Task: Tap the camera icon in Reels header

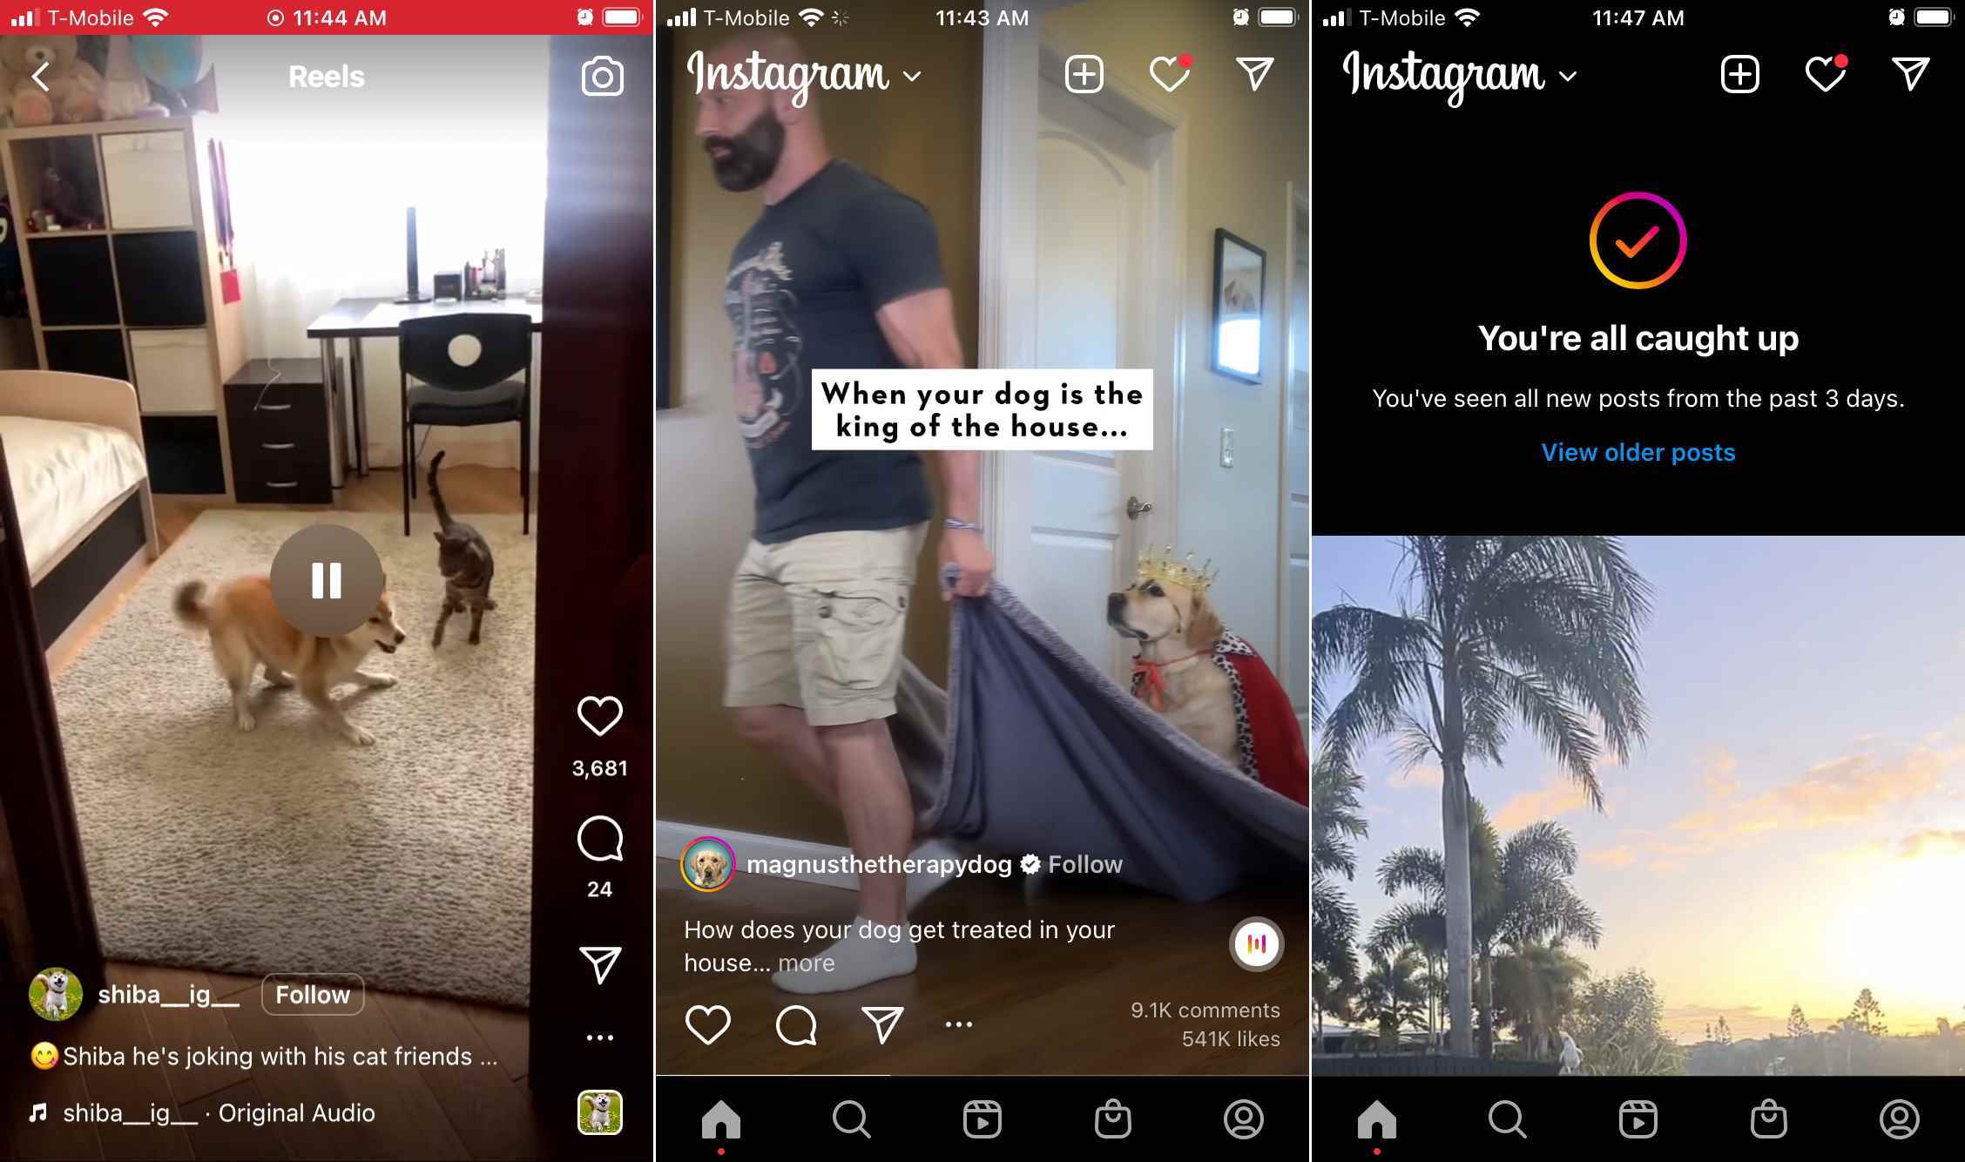Action: pyautogui.click(x=600, y=75)
